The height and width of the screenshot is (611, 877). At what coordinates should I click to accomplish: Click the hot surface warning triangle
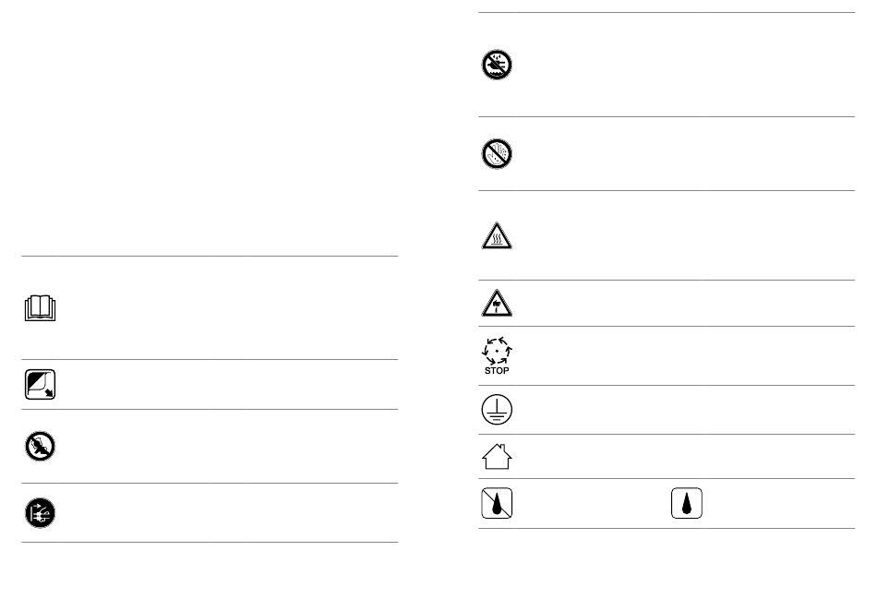(x=497, y=235)
